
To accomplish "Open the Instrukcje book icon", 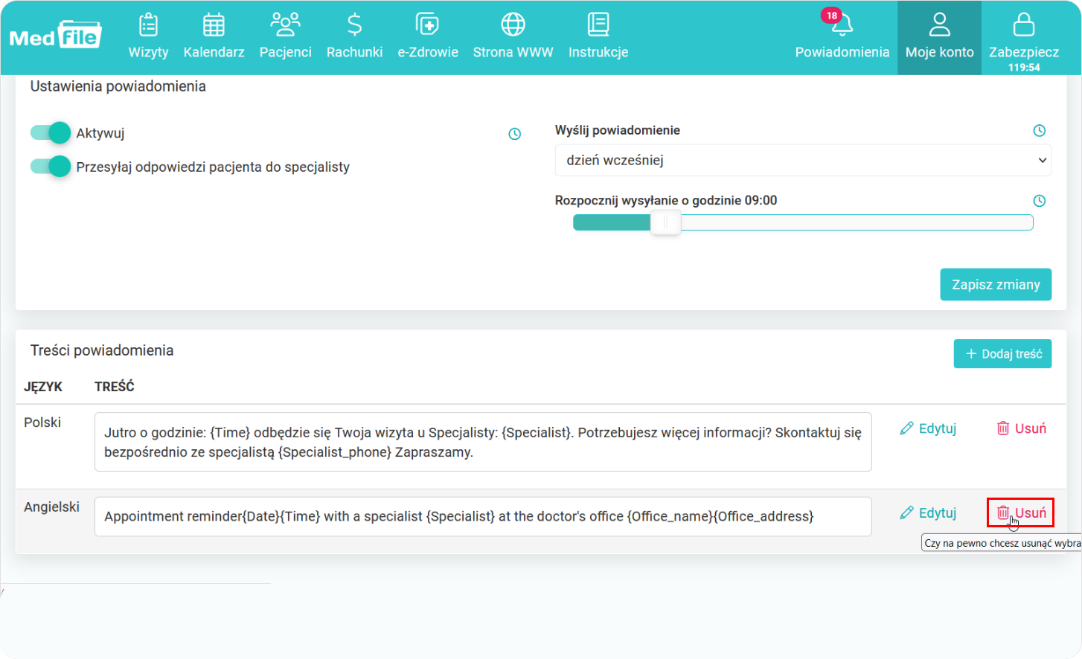I will [x=598, y=25].
